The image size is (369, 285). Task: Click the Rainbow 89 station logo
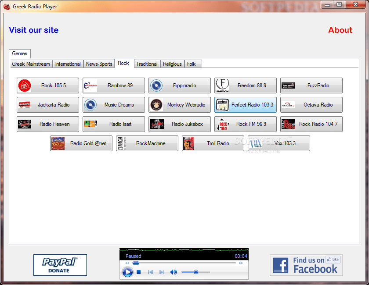[x=90, y=85]
